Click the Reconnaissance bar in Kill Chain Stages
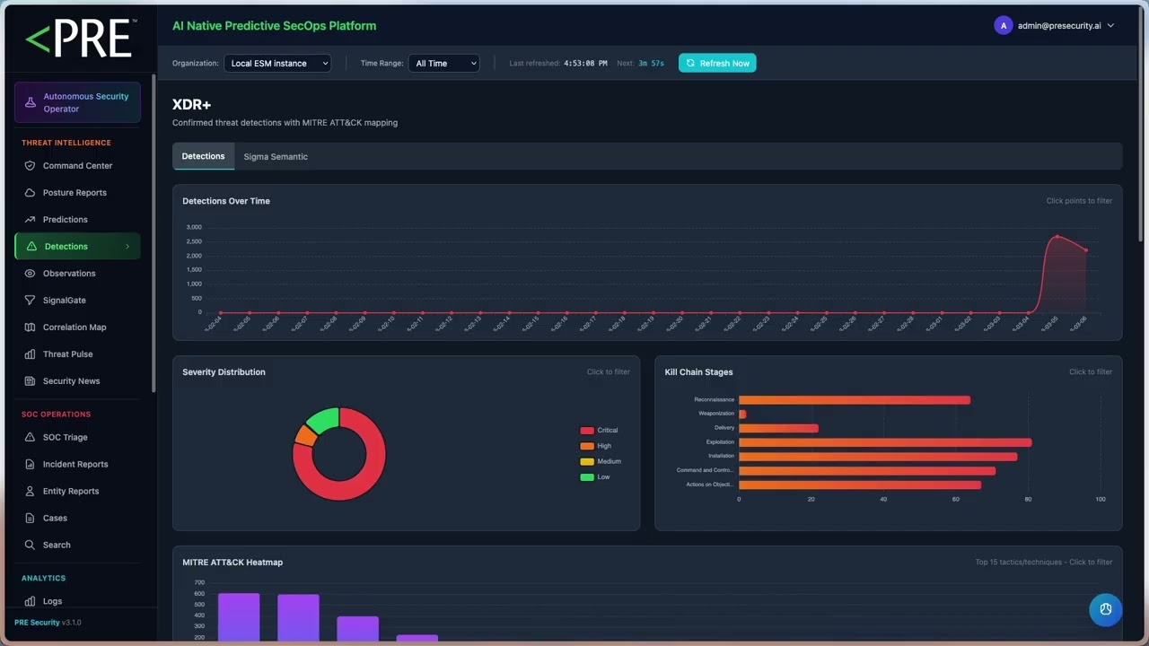Image resolution: width=1149 pixels, height=646 pixels. click(x=855, y=400)
